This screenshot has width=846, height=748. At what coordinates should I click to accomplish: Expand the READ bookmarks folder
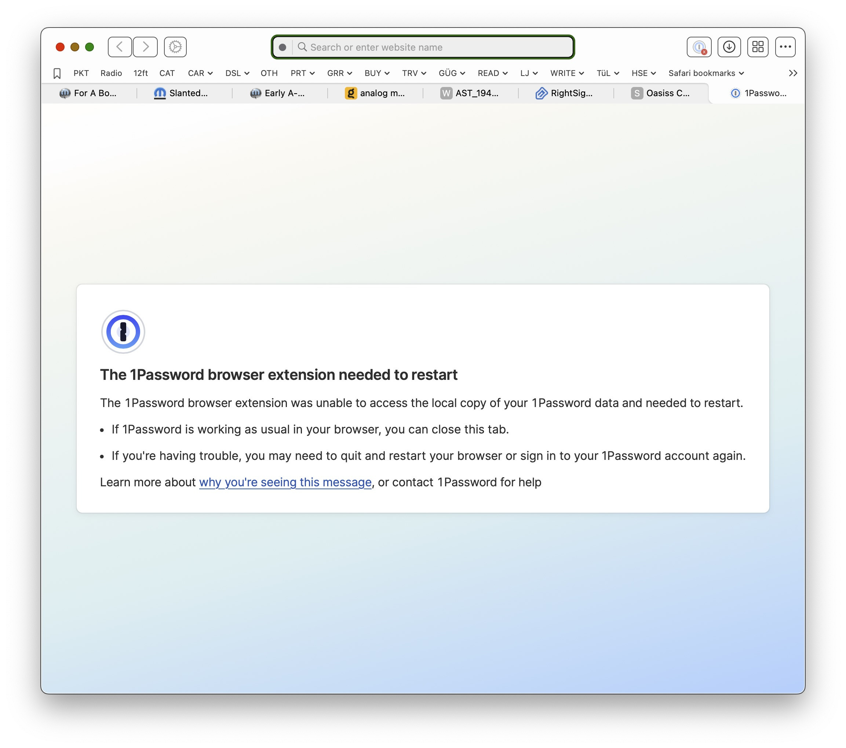[492, 73]
